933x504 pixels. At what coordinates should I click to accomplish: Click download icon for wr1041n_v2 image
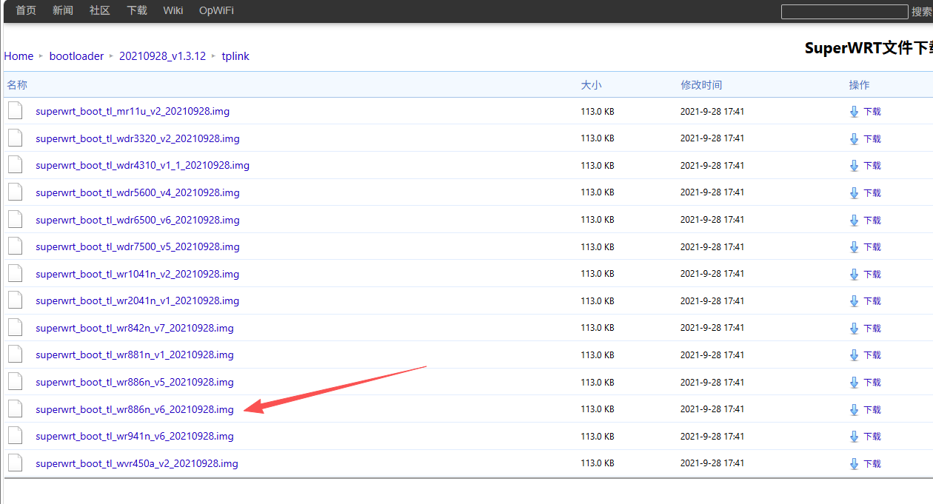[854, 275]
